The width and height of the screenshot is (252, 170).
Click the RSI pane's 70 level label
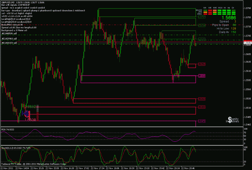click(245, 133)
